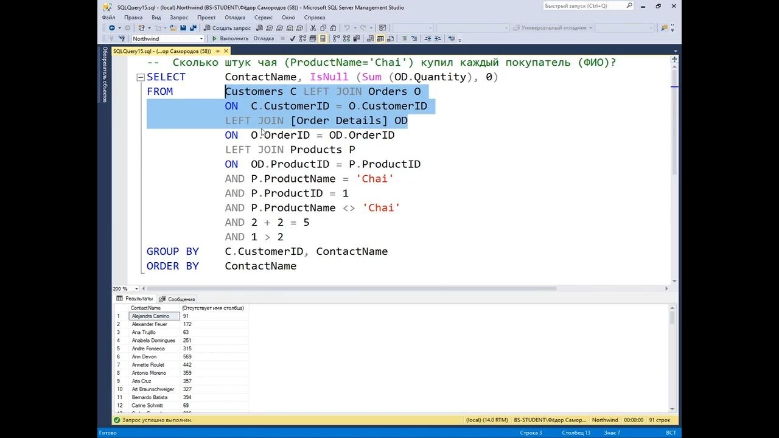Open the Файл menu
779x438 pixels.
108,18
